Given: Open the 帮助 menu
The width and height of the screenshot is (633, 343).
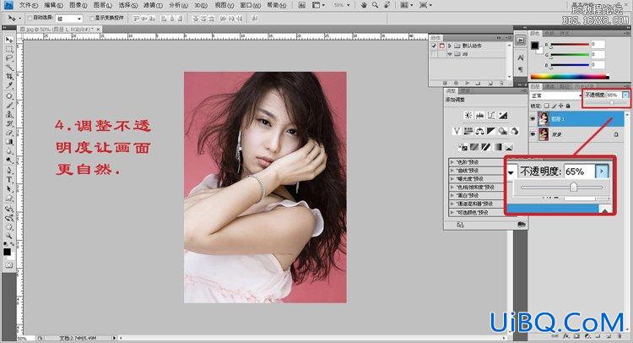Looking at the screenshot, I should tap(277, 5).
